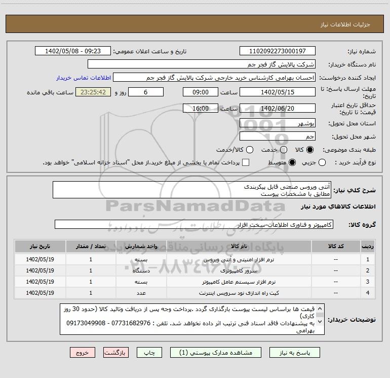390x378 pixels.
Task: Click the price validity date 1402/06/20
Action: click(278, 108)
